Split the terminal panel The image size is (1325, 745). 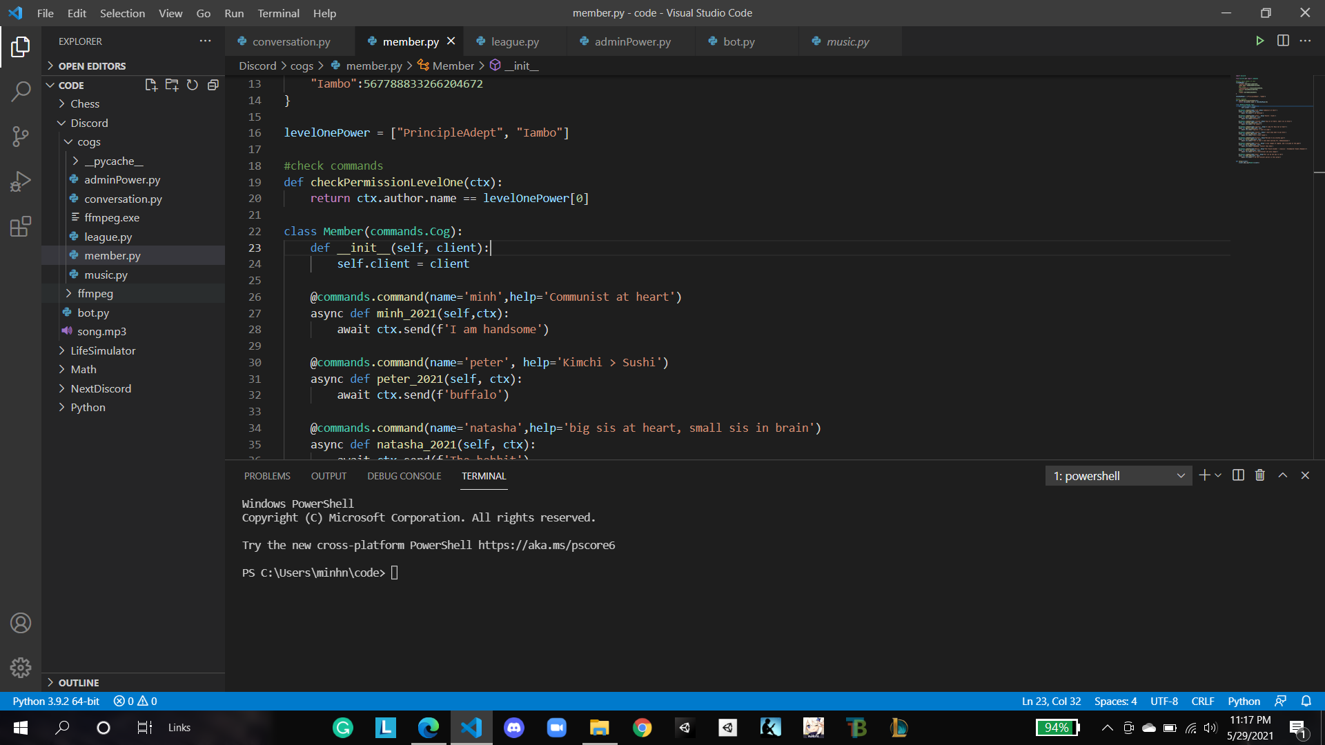[x=1238, y=475]
